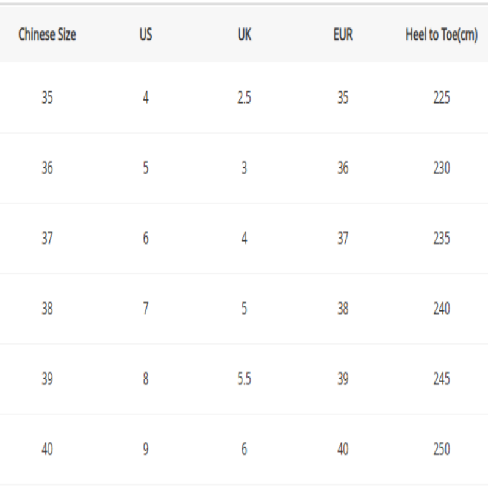Select Chinese Size 37 cell

tap(47, 238)
